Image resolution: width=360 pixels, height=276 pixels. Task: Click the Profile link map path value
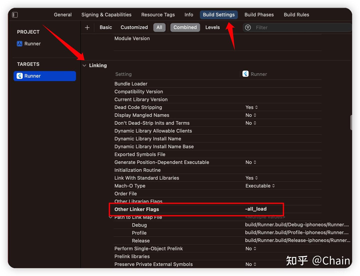[297, 233]
